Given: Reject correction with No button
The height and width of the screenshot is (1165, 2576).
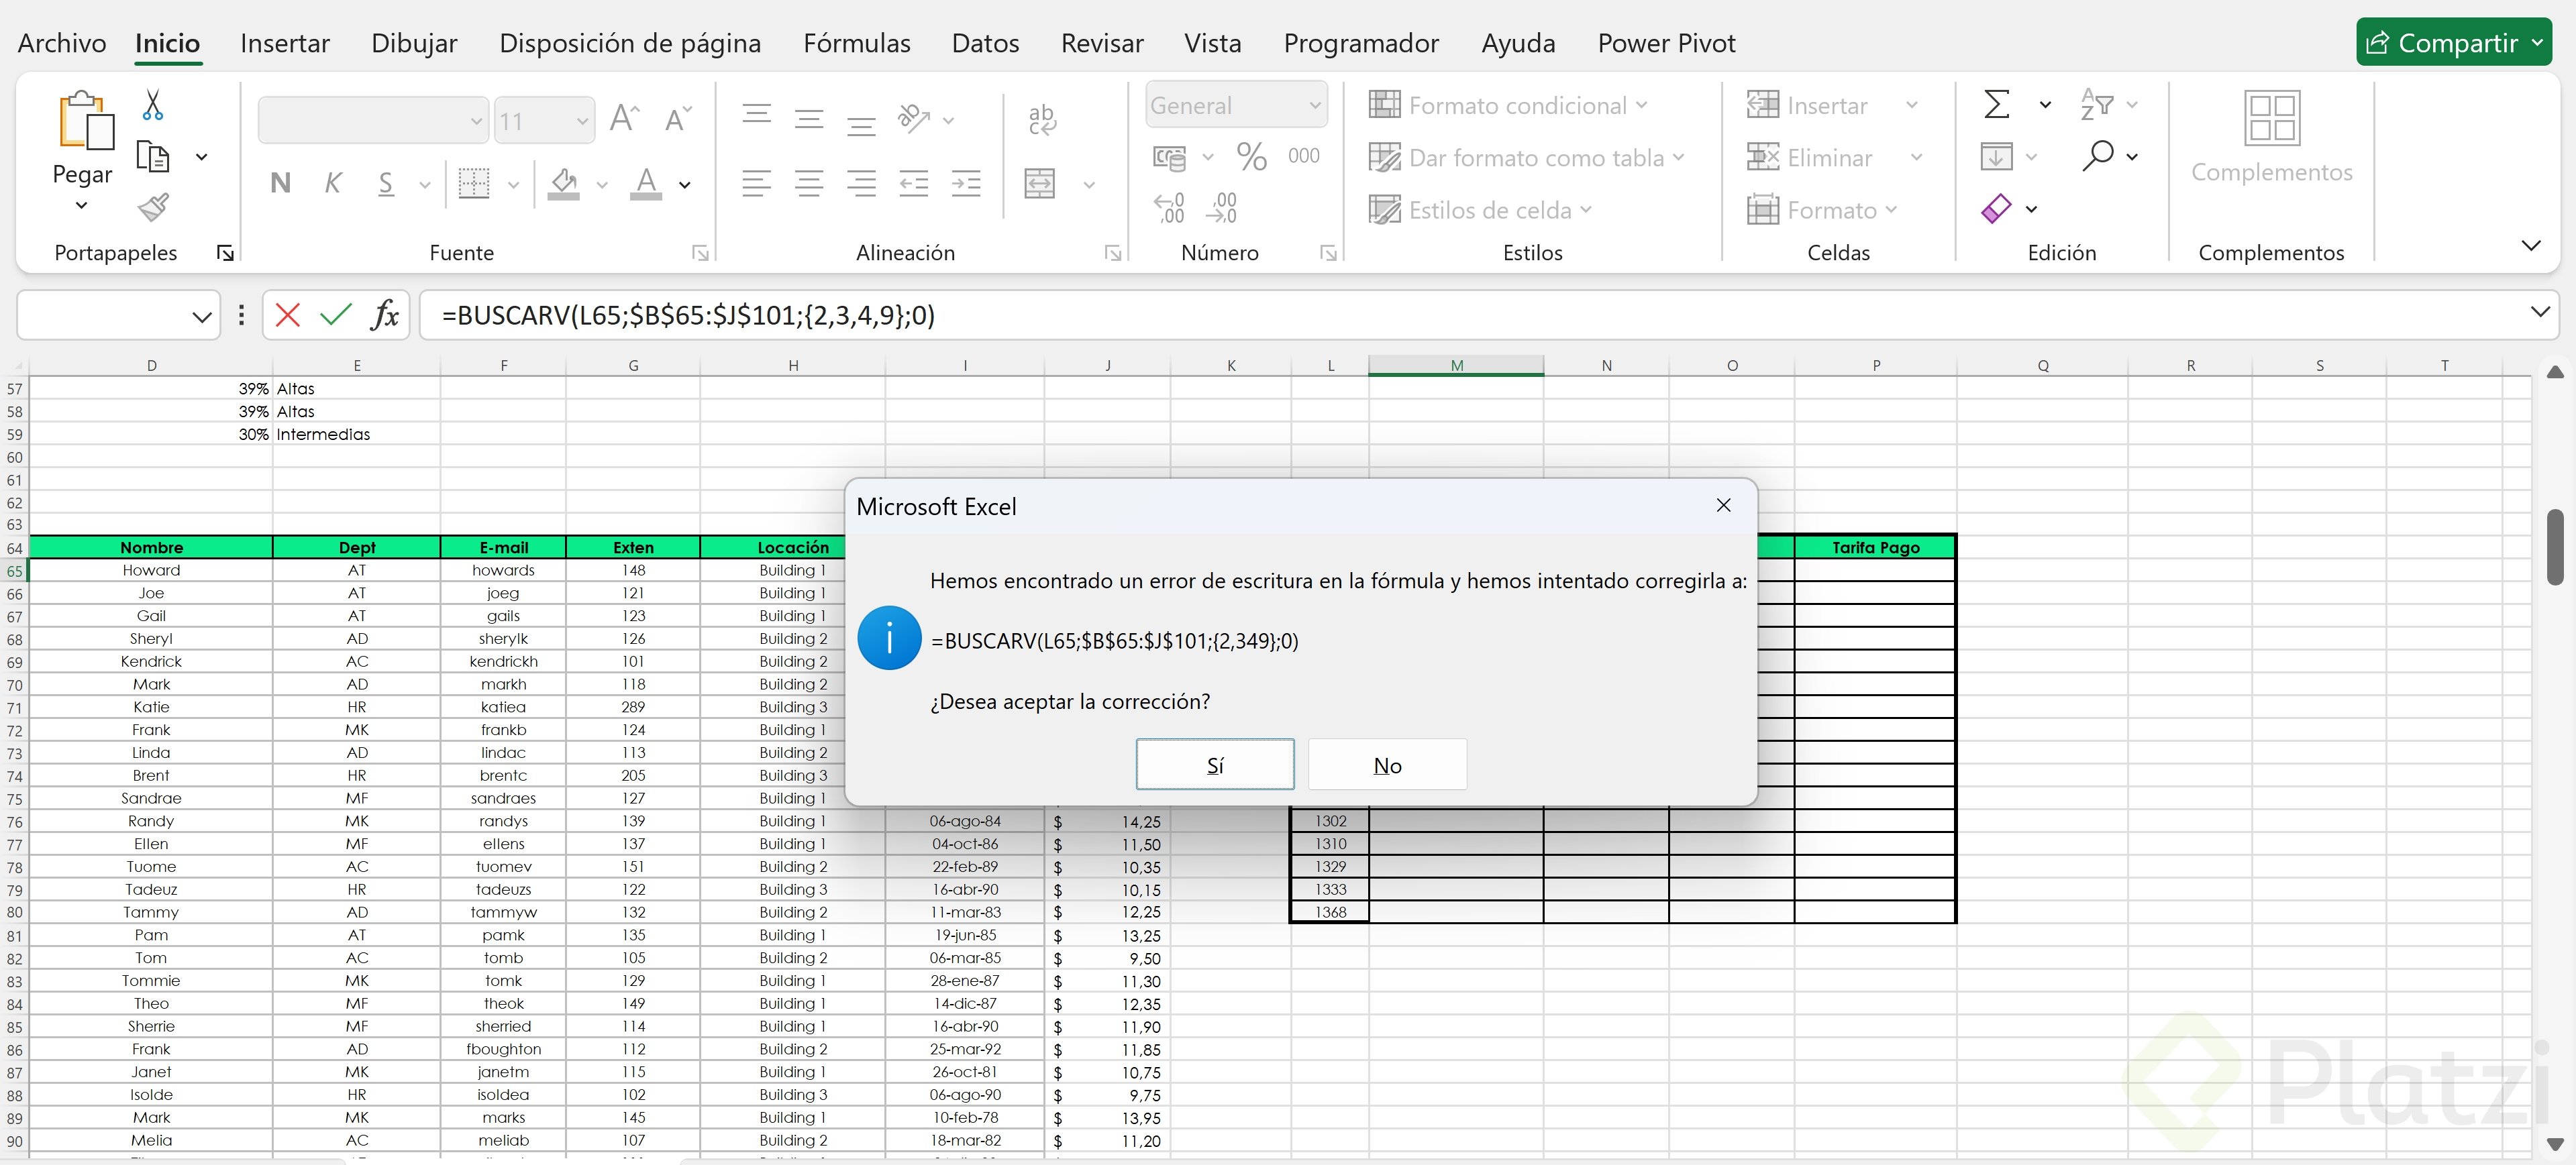Looking at the screenshot, I should tap(1387, 765).
